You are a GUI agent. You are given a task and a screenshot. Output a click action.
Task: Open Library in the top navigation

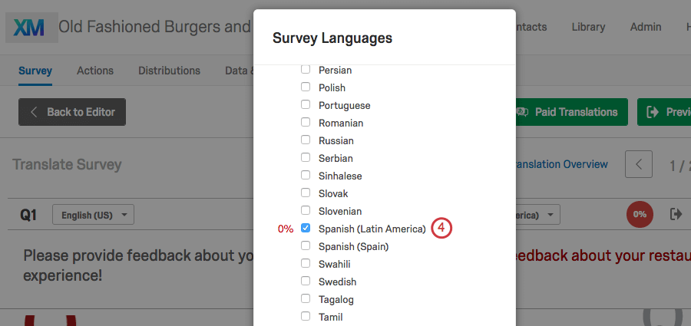click(588, 27)
